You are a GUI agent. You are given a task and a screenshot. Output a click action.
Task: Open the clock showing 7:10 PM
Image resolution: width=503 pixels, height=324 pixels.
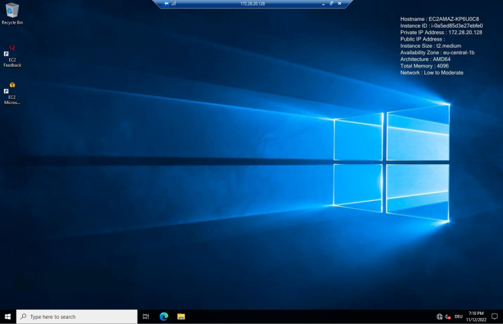(476, 317)
